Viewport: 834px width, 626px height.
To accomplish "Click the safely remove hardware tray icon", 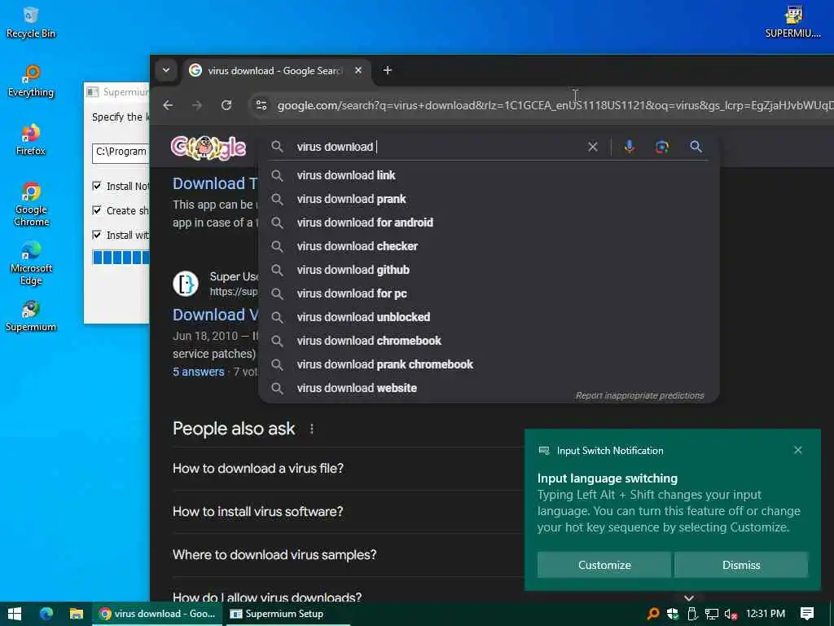I will tap(692, 614).
